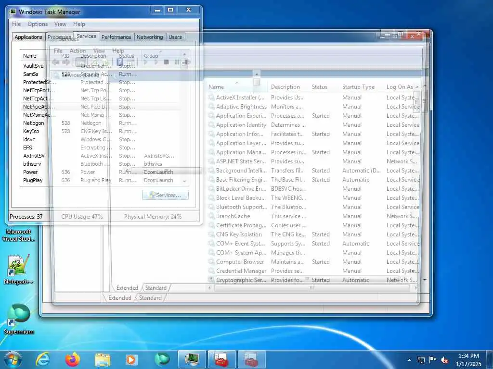Click the gear icon beside ASP.NET State Service
The image size is (493, 369).
pos(211,161)
